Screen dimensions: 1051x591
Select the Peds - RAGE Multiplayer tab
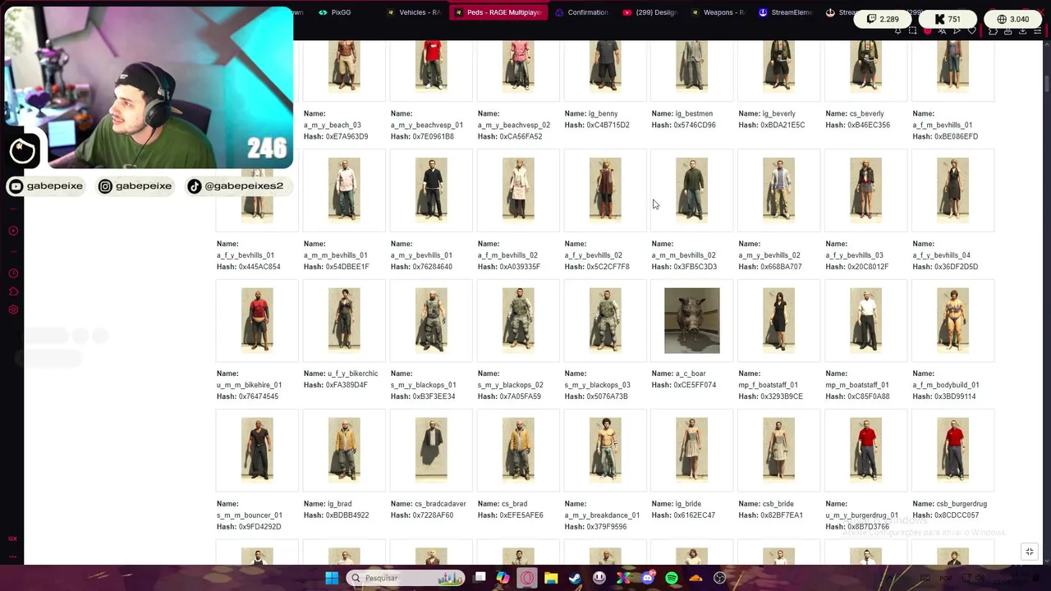tap(498, 12)
